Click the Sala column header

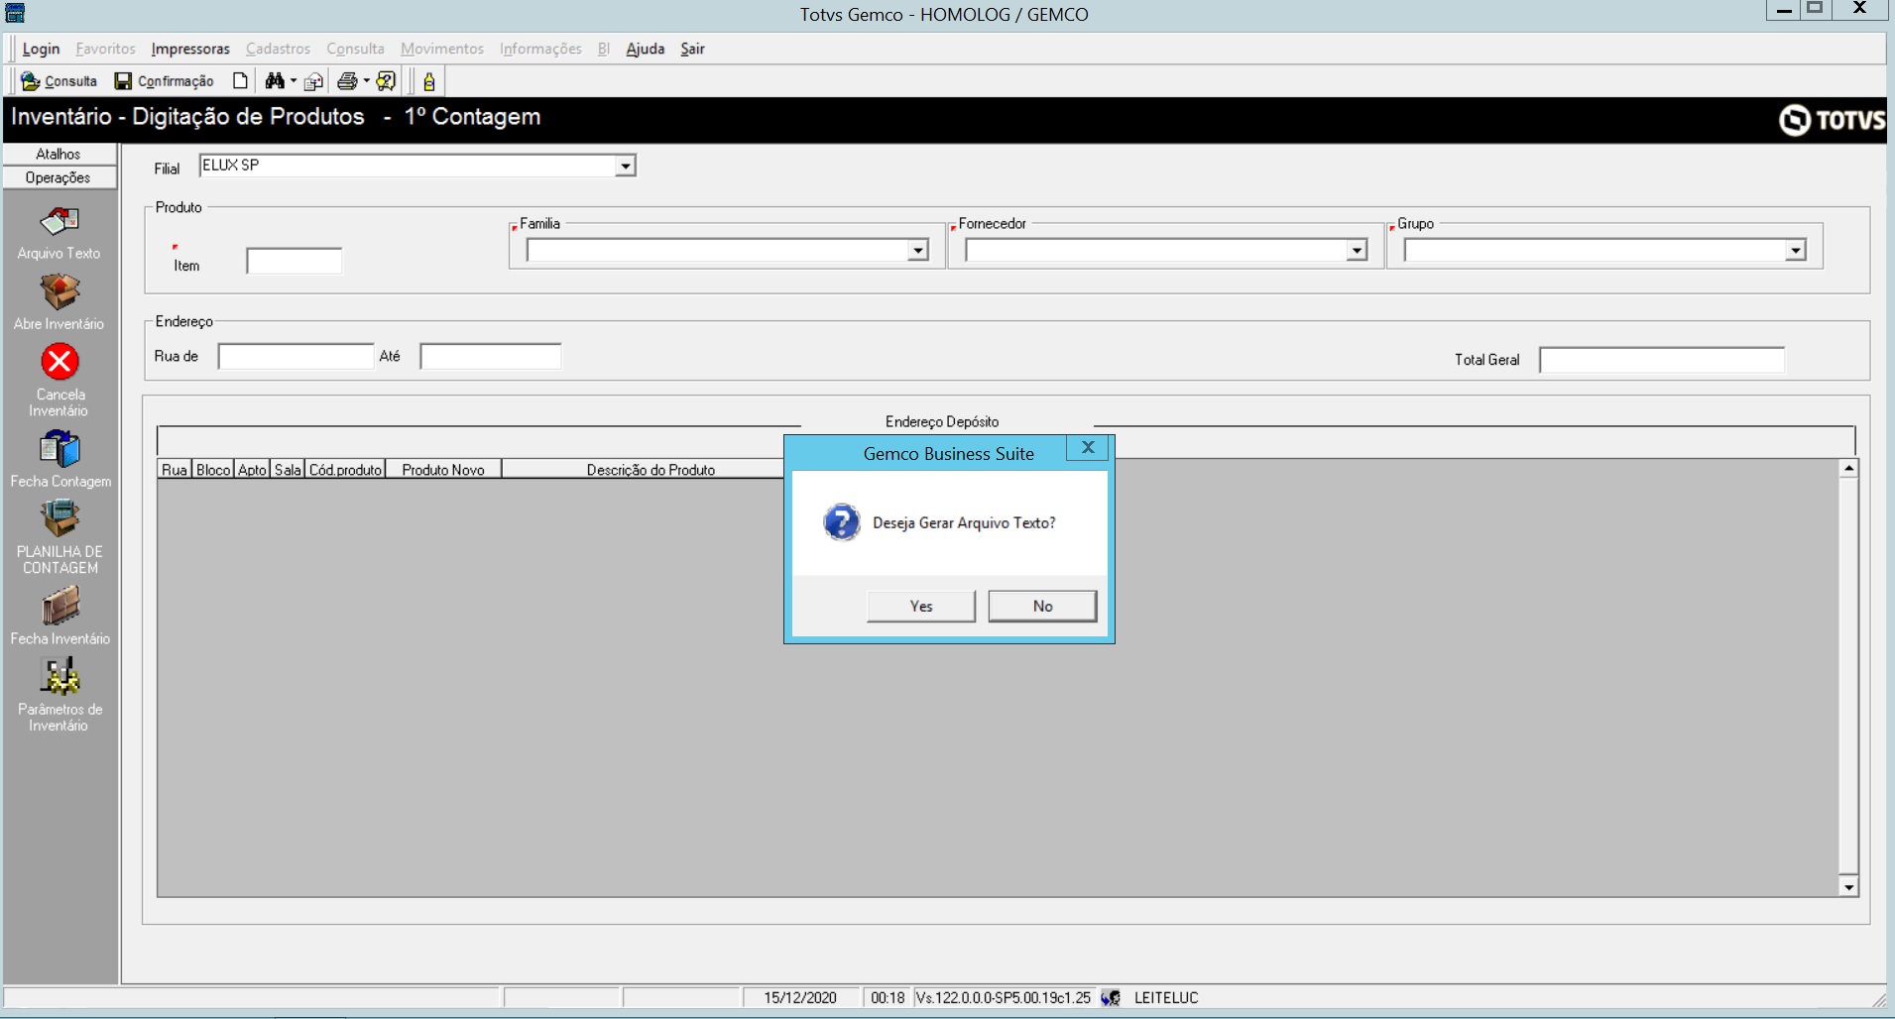[x=288, y=470]
